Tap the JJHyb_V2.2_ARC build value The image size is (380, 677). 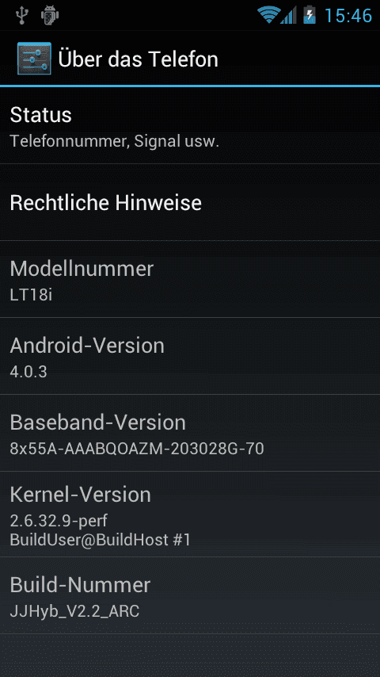point(74,611)
